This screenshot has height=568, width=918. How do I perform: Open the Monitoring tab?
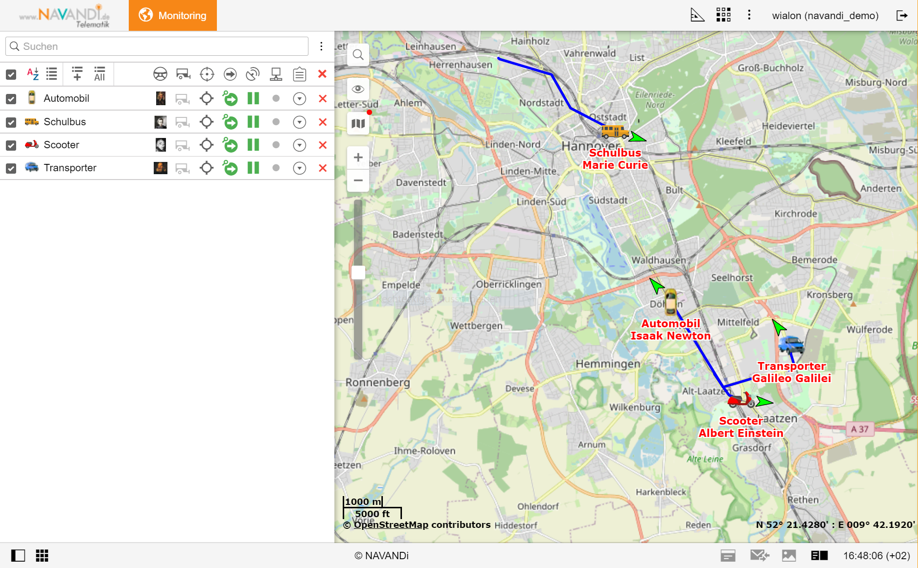pos(173,16)
